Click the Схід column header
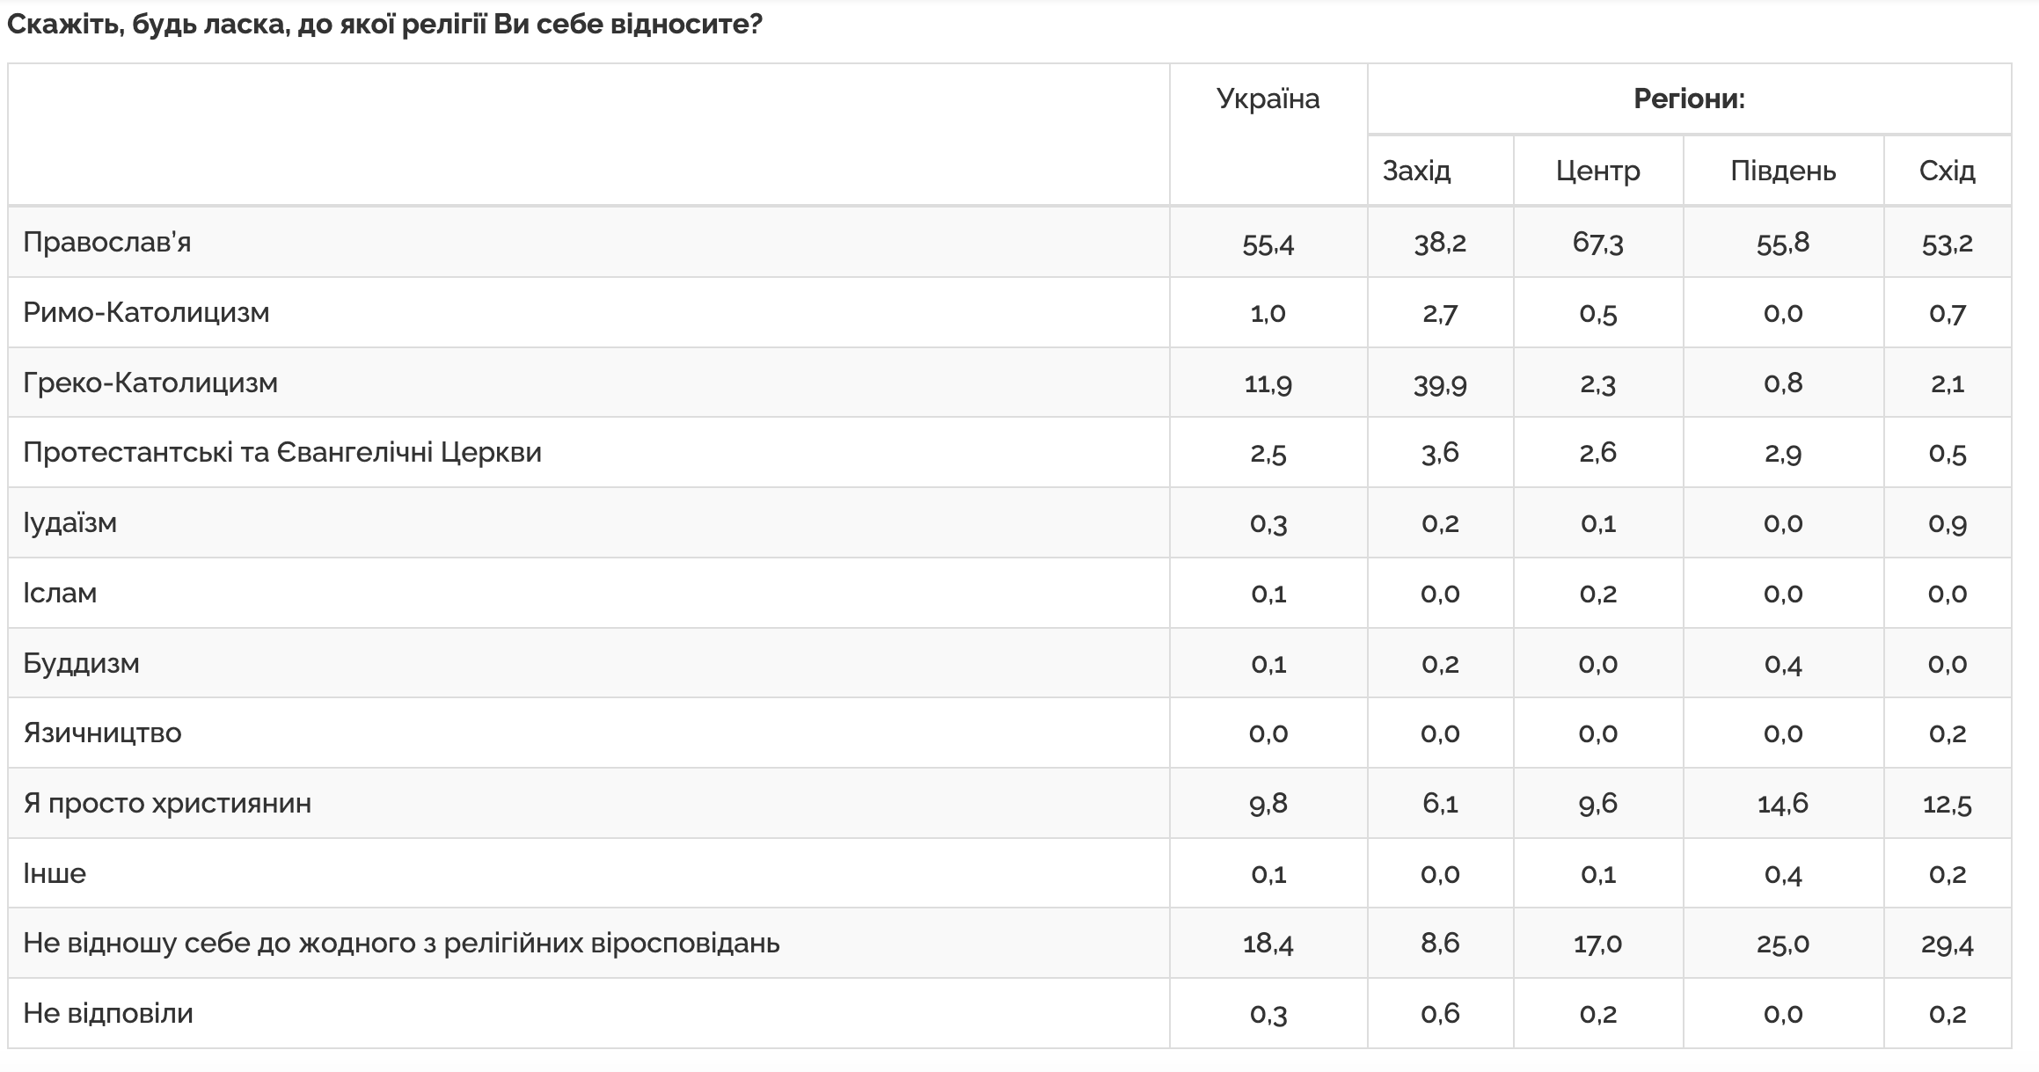 [x=1947, y=170]
